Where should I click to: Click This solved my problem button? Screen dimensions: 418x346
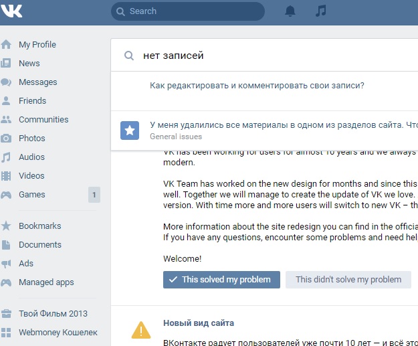221,280
